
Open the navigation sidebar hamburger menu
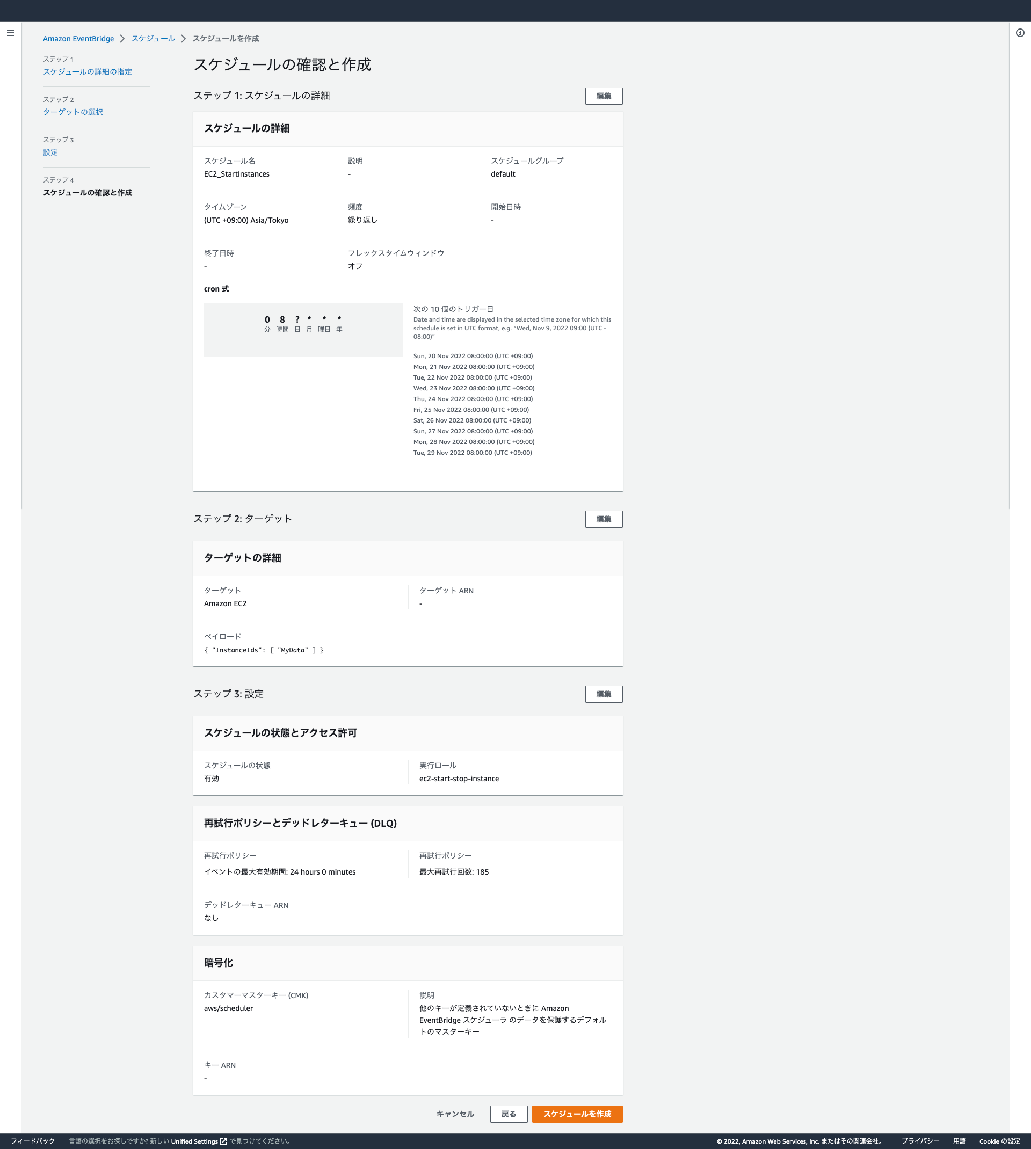(x=10, y=33)
